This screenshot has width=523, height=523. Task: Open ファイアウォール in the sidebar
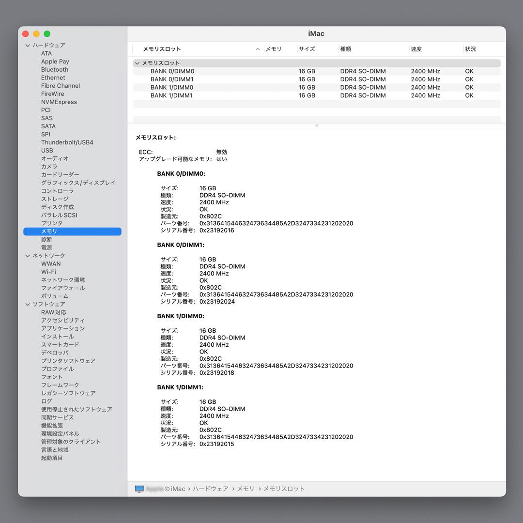[x=62, y=288]
